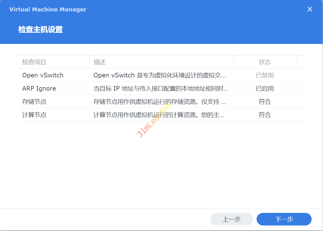This screenshot has width=323, height=231.
Task: Select the Open vSwitch item name
Action: click(x=43, y=75)
